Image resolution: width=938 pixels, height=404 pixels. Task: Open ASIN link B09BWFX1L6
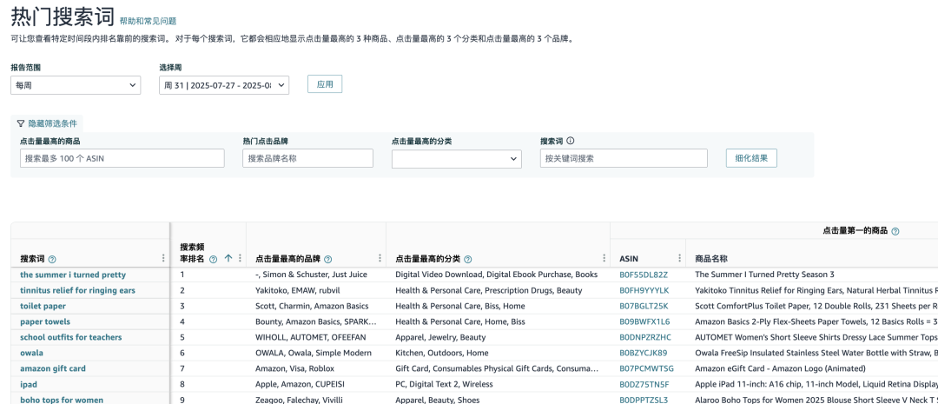(x=644, y=321)
